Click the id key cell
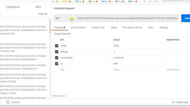Viewport: 190px width, 107px height. coord(86,64)
